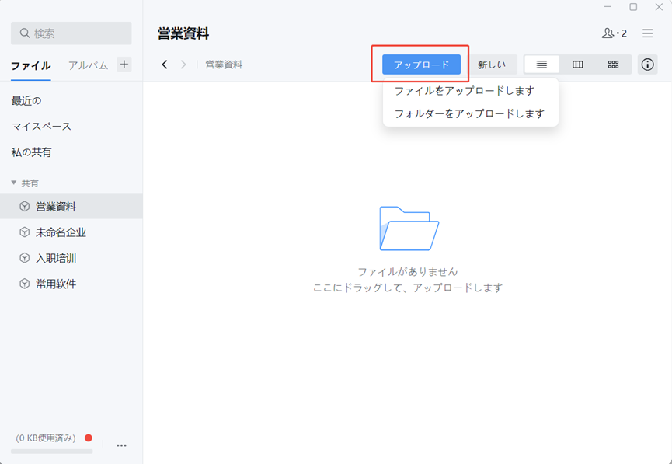Switch to the アルバム tab
The height and width of the screenshot is (464, 672).
click(x=88, y=65)
